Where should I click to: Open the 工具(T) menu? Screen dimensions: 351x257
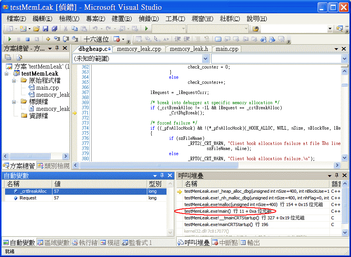click(175, 19)
